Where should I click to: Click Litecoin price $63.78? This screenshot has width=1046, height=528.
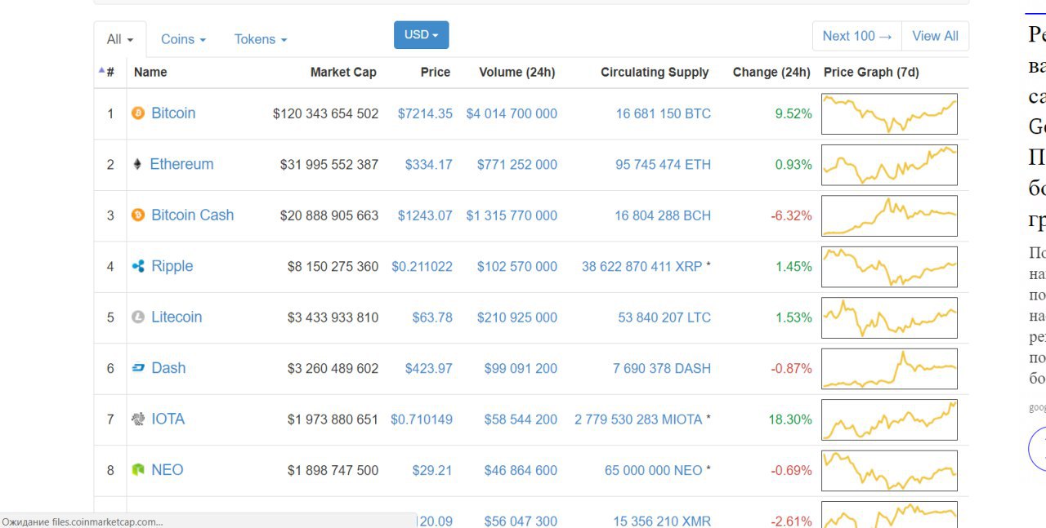pyautogui.click(x=432, y=317)
